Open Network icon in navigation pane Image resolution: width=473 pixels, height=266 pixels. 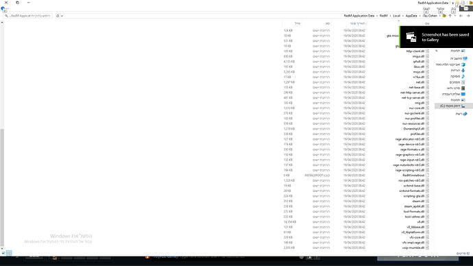tap(465, 114)
